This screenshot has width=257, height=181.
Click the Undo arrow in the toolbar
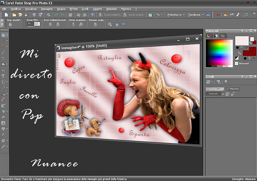56,15
